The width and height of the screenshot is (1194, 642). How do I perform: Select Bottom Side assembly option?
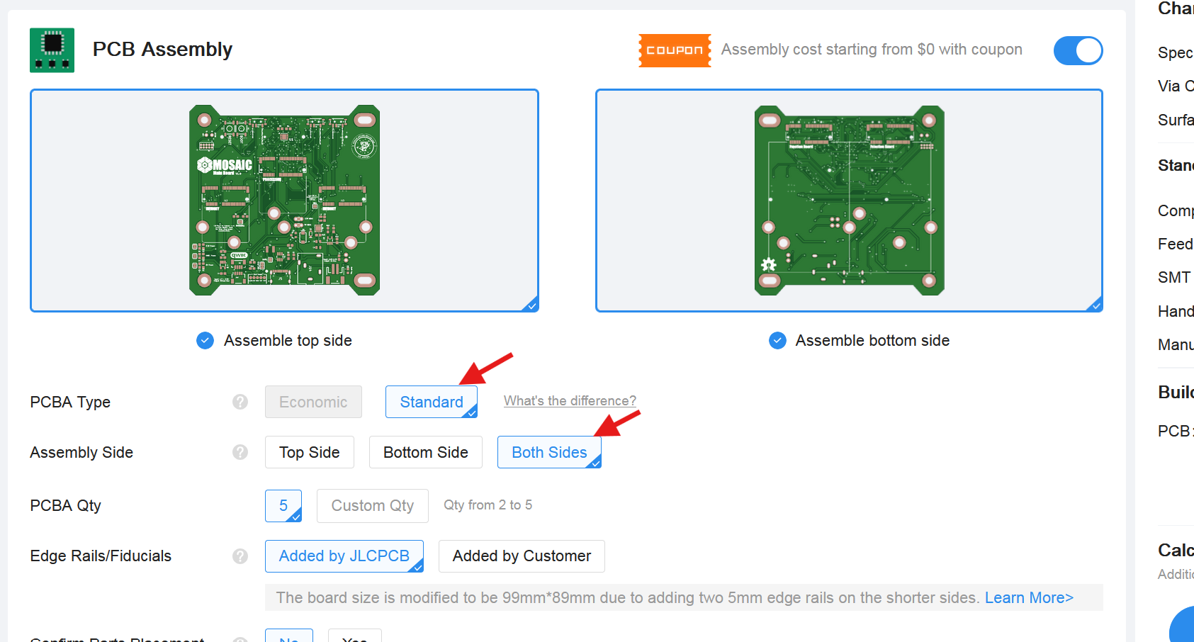click(x=426, y=452)
